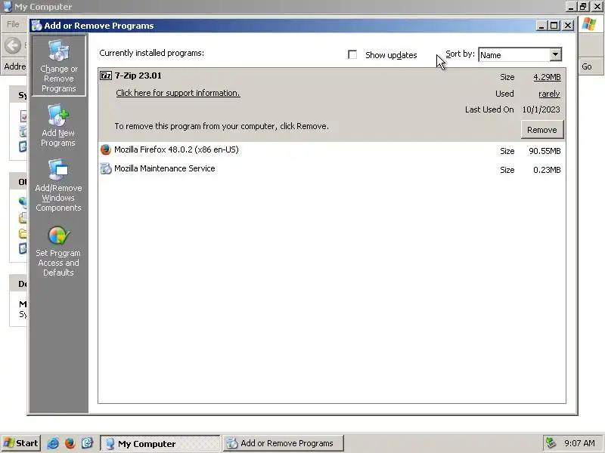Open Add New Programs section
Image resolution: width=605 pixels, height=453 pixels.
[58, 126]
